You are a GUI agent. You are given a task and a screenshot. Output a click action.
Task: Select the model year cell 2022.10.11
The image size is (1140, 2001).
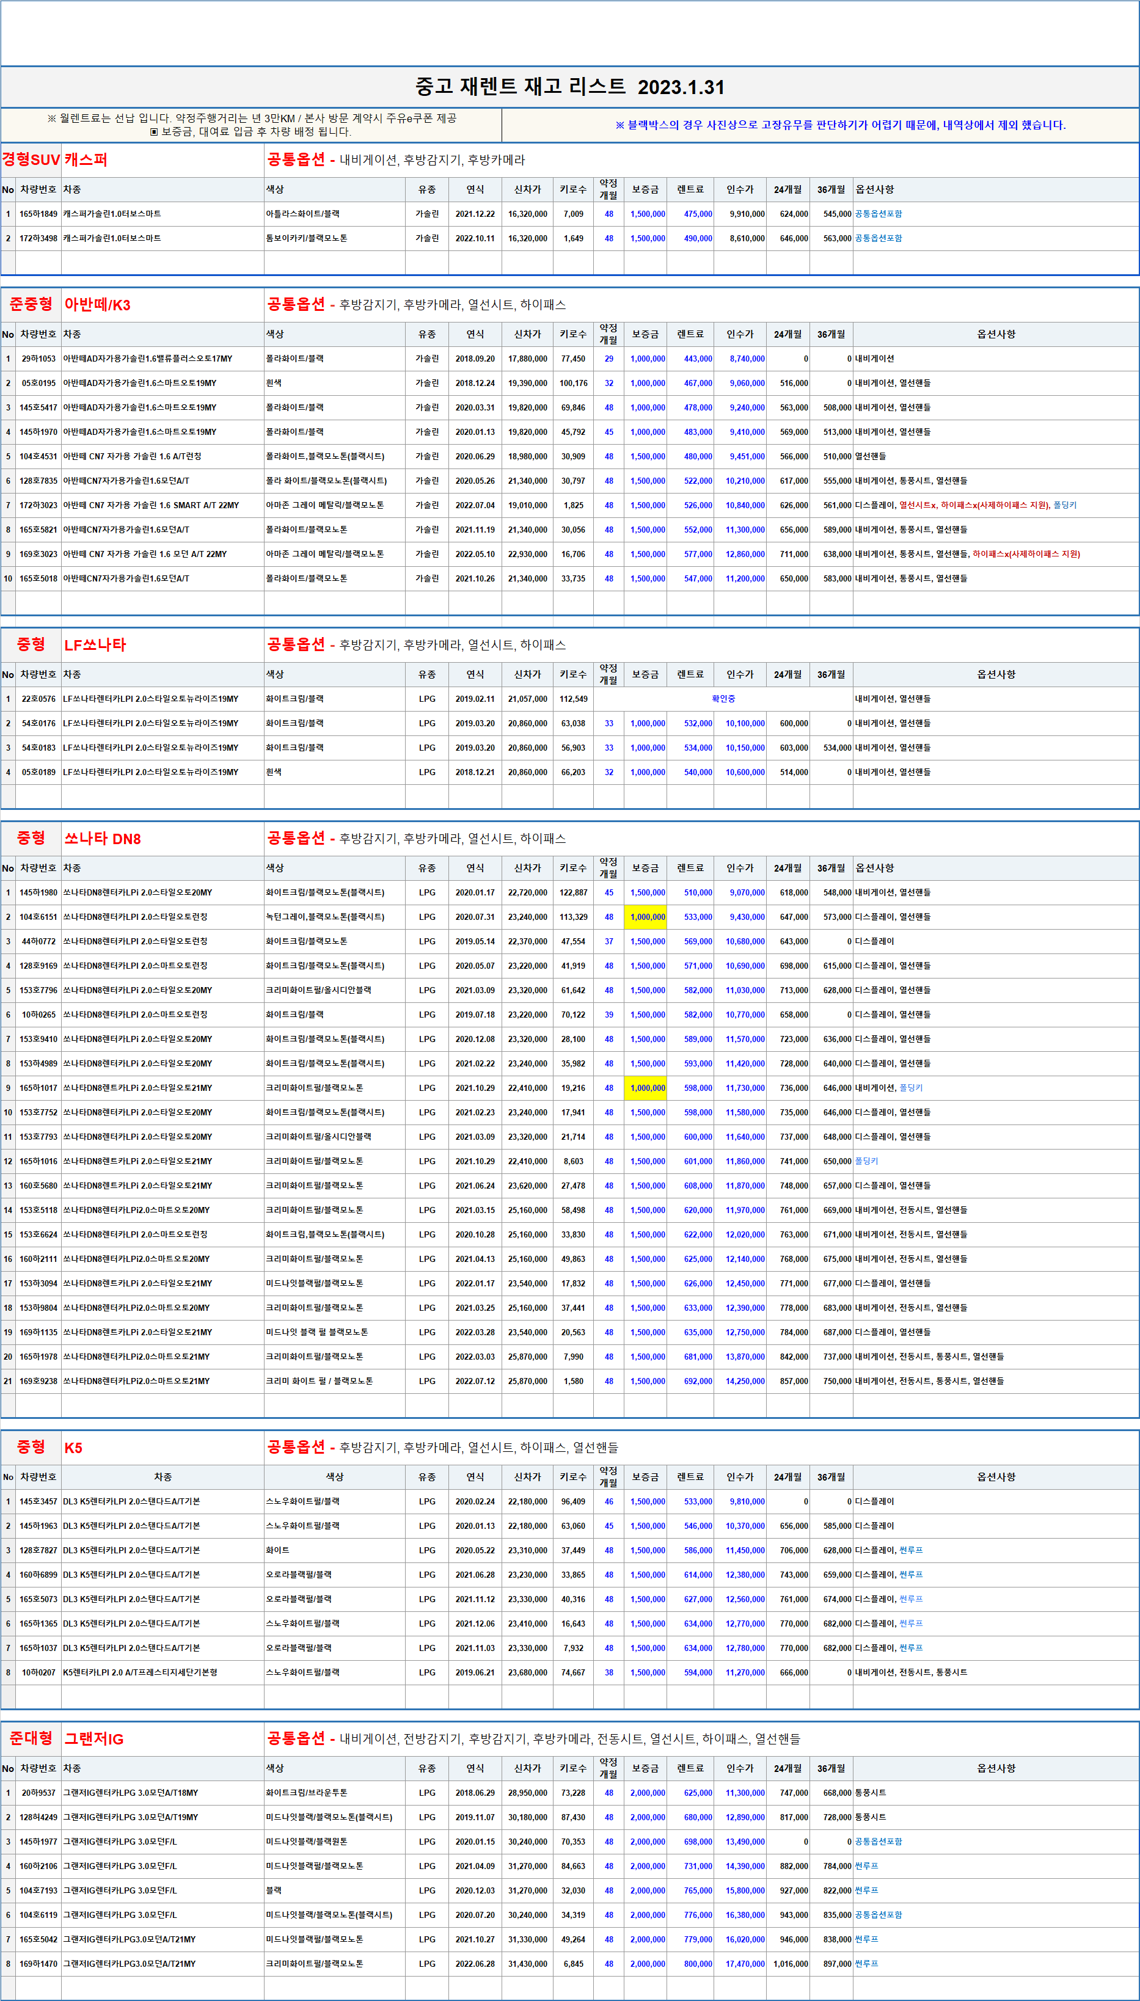[475, 239]
